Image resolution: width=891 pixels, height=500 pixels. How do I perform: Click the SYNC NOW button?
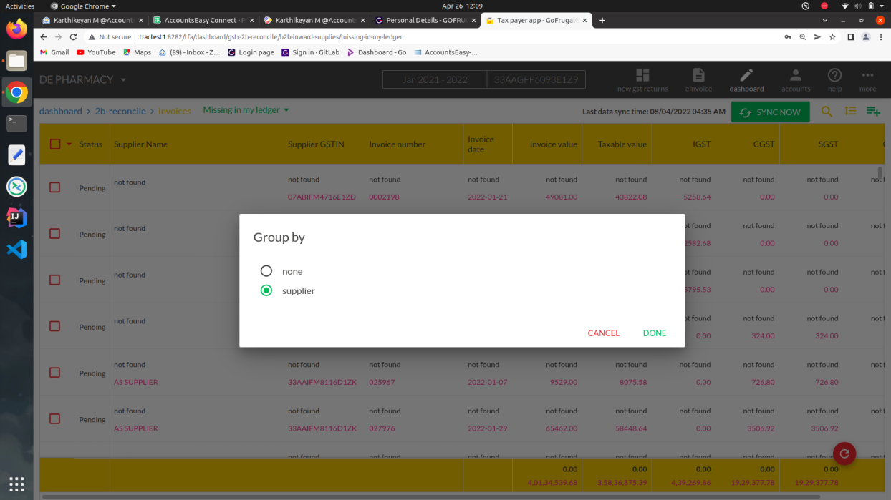pos(770,112)
